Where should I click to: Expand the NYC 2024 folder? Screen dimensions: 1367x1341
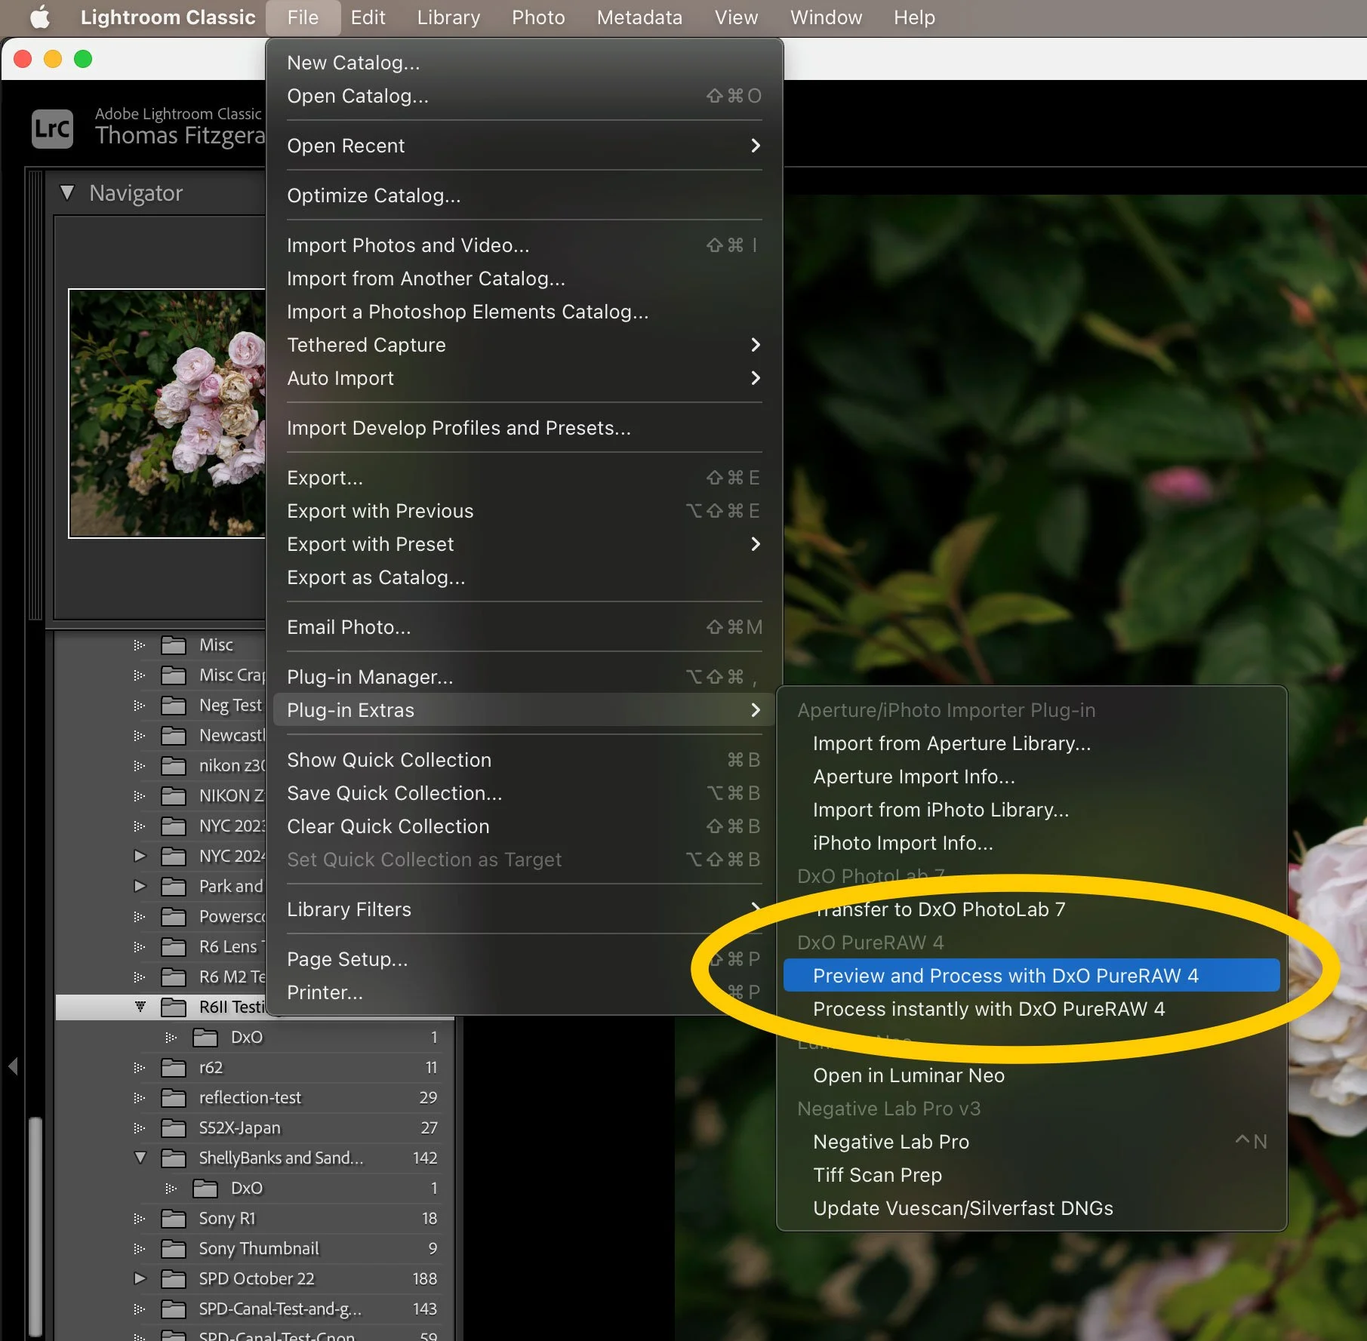click(x=140, y=856)
